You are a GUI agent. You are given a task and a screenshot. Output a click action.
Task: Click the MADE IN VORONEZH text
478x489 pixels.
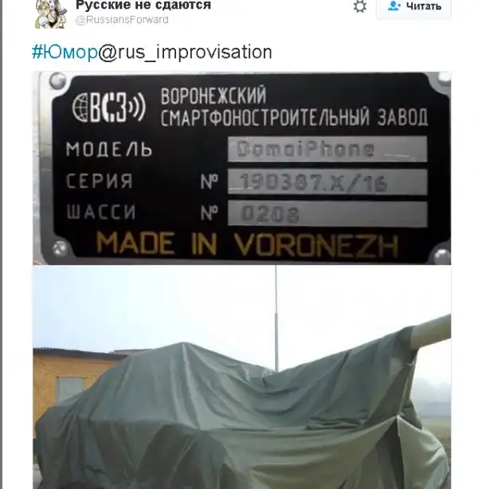[248, 244]
